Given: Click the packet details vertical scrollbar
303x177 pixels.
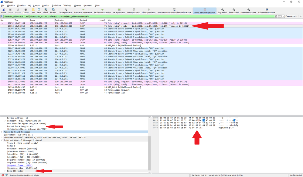Looking at the screenshot, I should [x=149, y=145].
